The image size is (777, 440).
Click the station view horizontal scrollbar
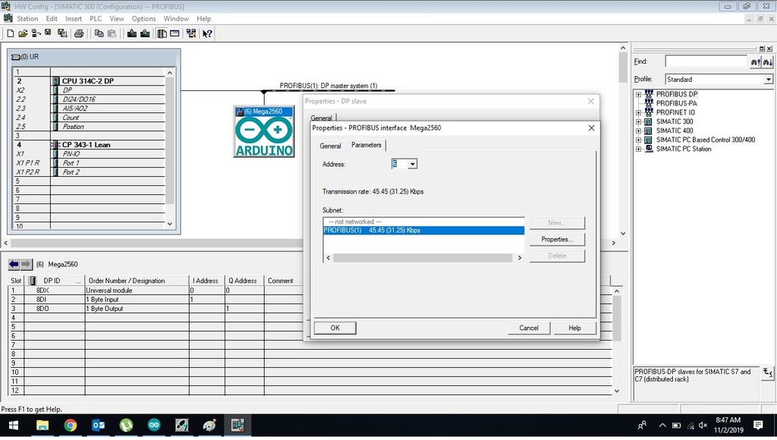[310, 244]
